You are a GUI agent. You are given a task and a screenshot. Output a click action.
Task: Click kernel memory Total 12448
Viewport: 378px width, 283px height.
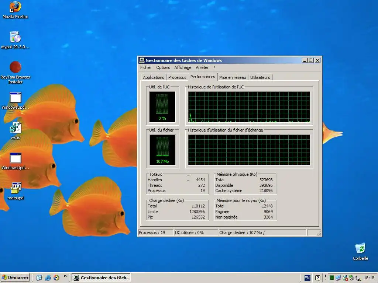click(267, 206)
